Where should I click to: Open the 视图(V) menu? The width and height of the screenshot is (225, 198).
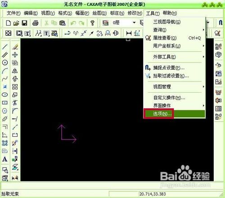point(48,13)
